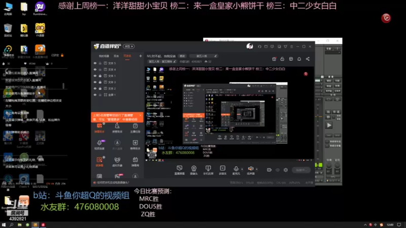Mute the 麦克风 microphone
Viewport: 406px width, 228px height.
236,170
